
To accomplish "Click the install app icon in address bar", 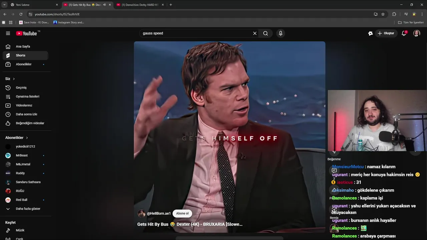I will pyautogui.click(x=376, y=14).
